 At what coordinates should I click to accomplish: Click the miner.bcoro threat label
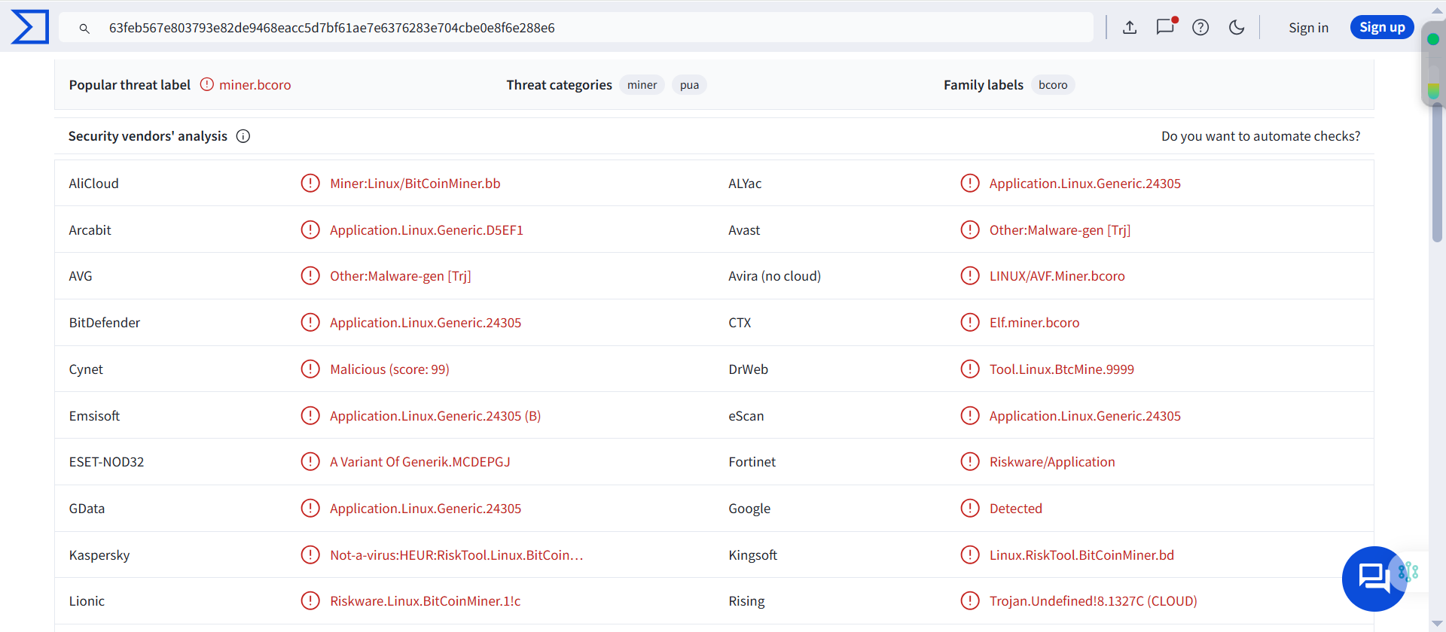pos(255,85)
